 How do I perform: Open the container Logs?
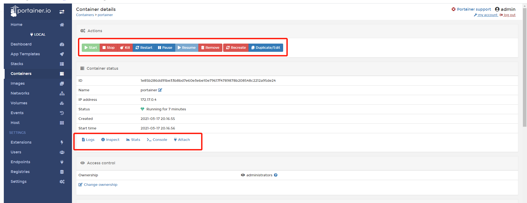[x=88, y=140]
